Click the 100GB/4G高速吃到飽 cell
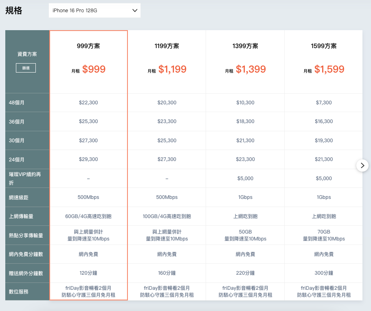The height and width of the screenshot is (311, 371). (167, 216)
